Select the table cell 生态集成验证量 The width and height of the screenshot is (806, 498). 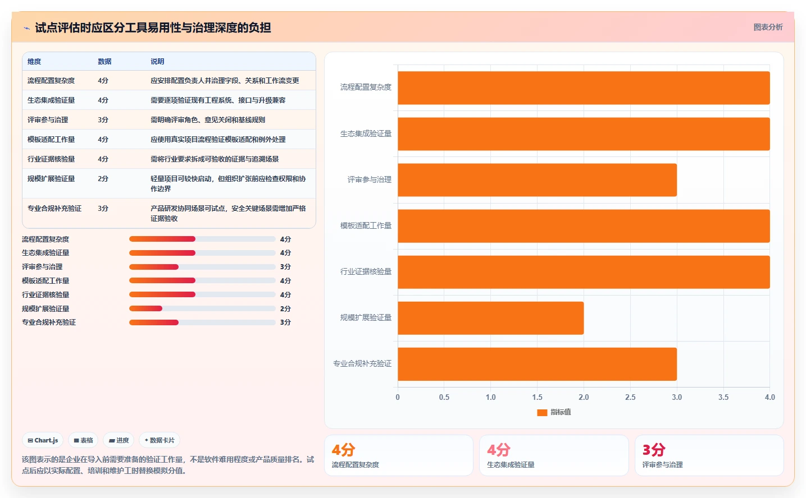pos(51,100)
